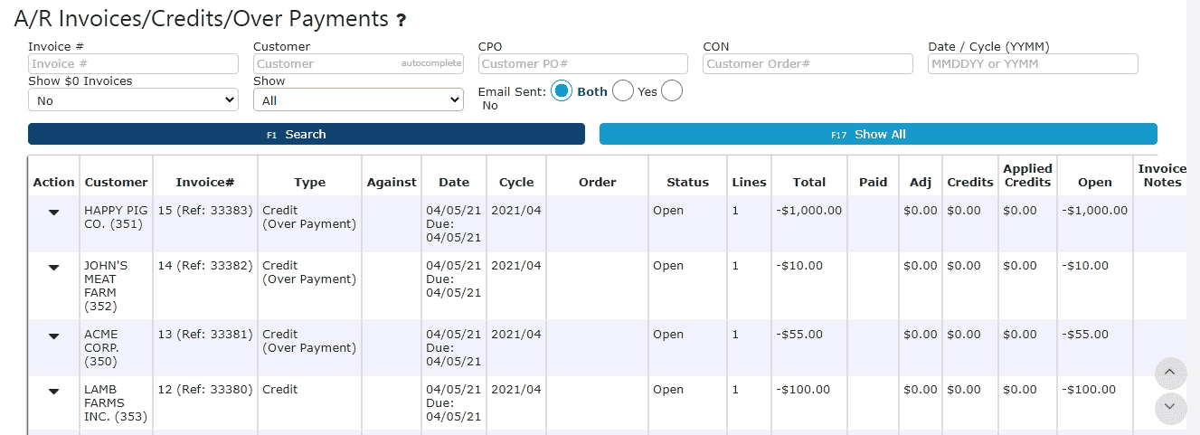The height and width of the screenshot is (435, 1200).
Task: Click the F17 Show All button
Action: 878,134
